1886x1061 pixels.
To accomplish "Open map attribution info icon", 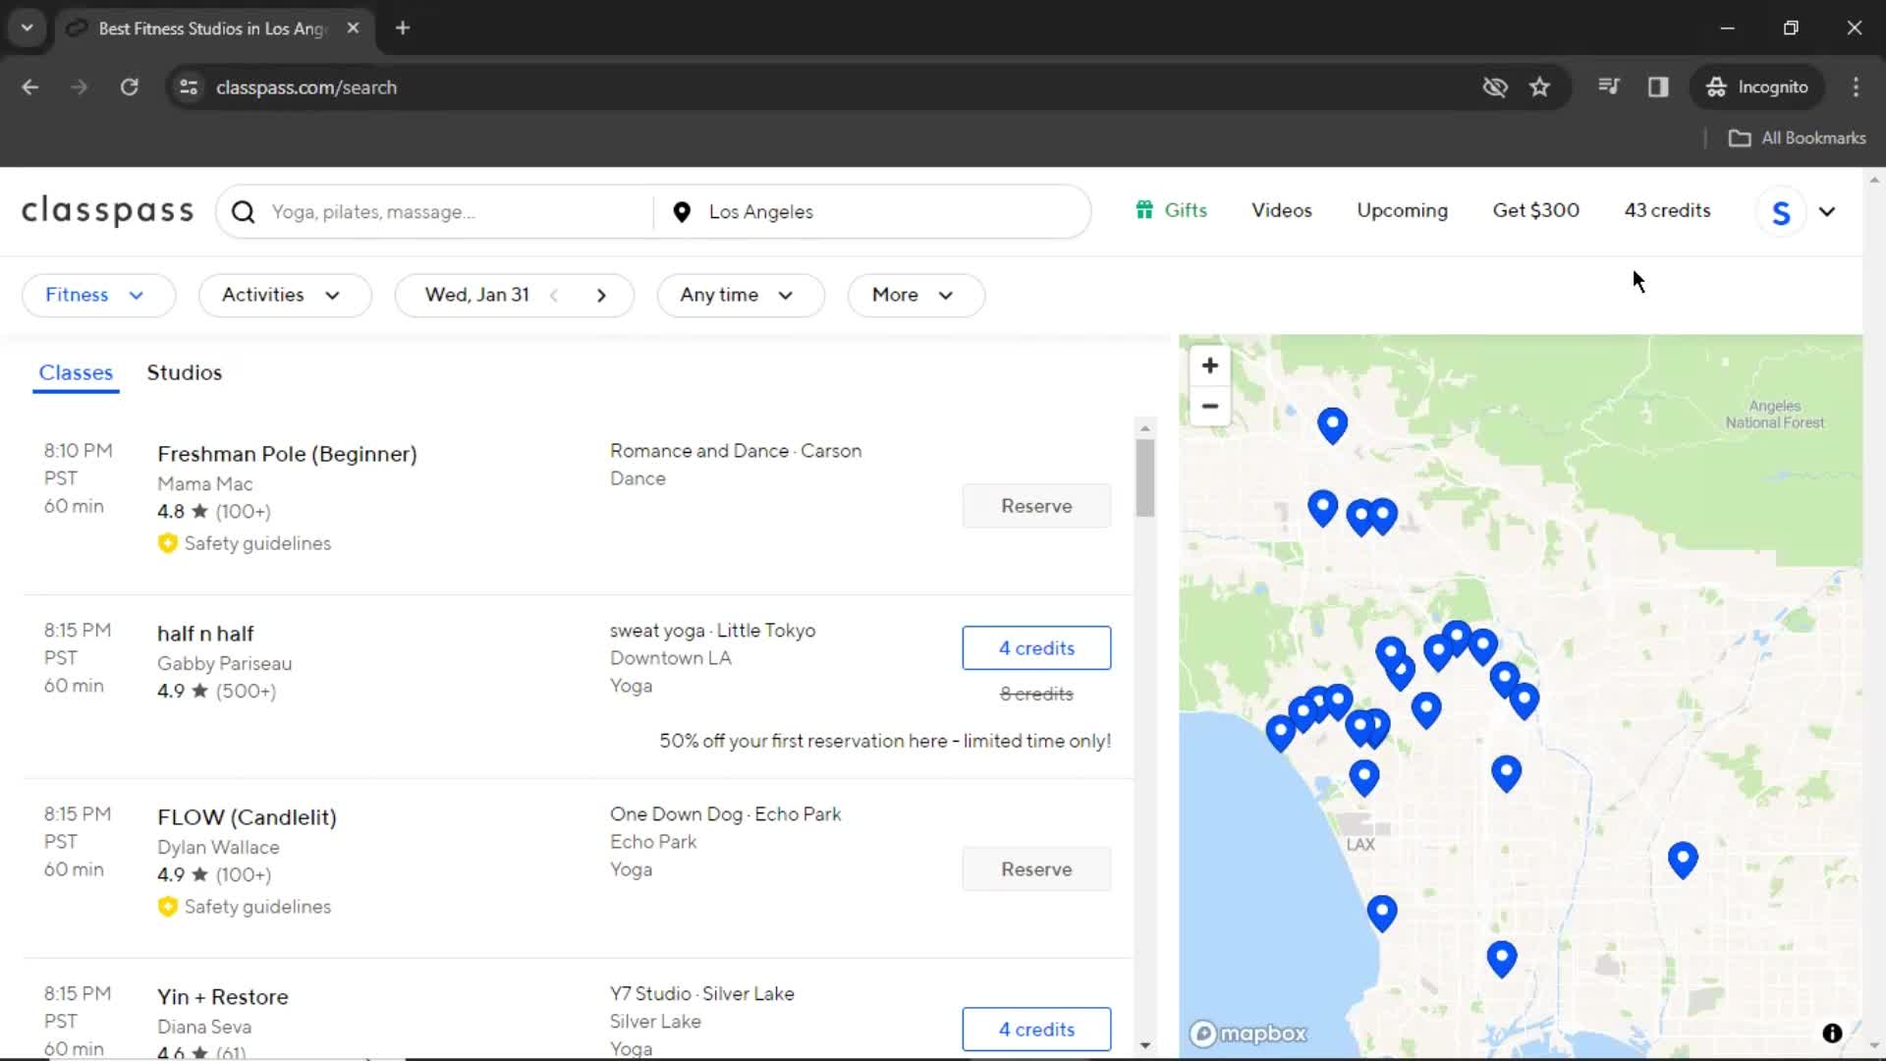I will point(1832,1033).
